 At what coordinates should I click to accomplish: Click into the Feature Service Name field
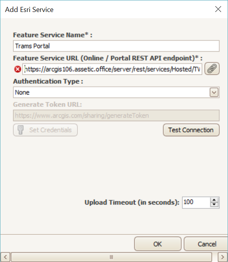pos(116,46)
